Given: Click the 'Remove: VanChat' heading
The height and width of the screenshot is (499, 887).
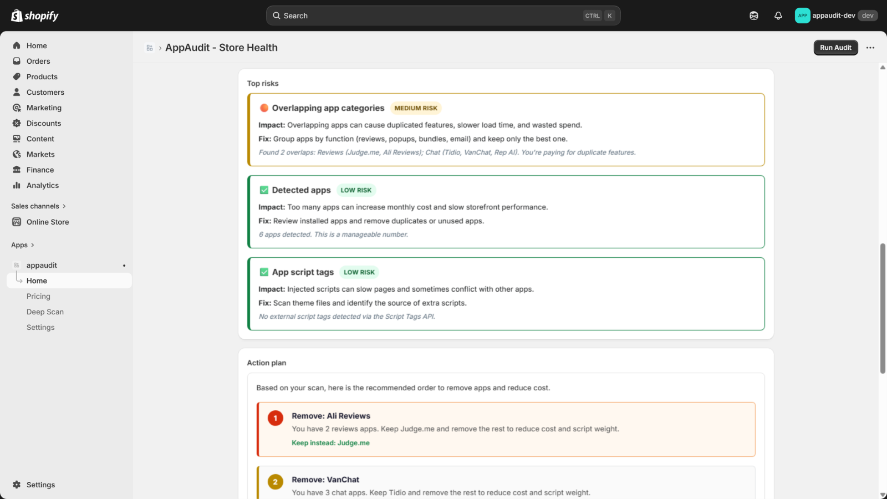Looking at the screenshot, I should coord(325,480).
